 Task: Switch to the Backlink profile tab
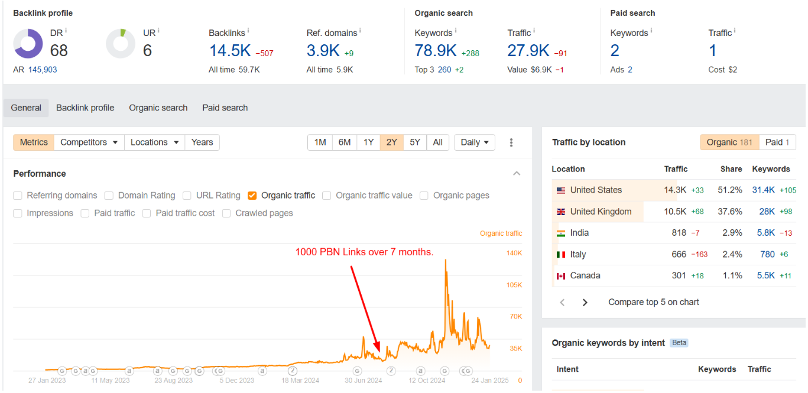(x=85, y=108)
